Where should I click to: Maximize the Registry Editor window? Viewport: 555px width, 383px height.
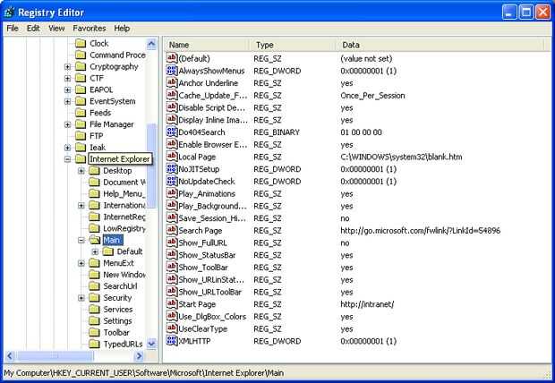pos(526,13)
